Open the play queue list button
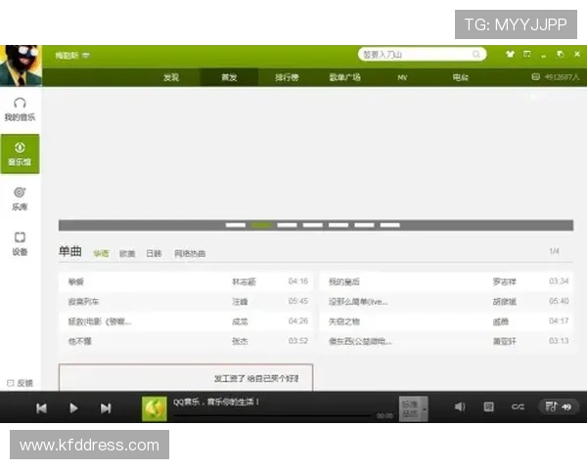 pyautogui.click(x=559, y=406)
